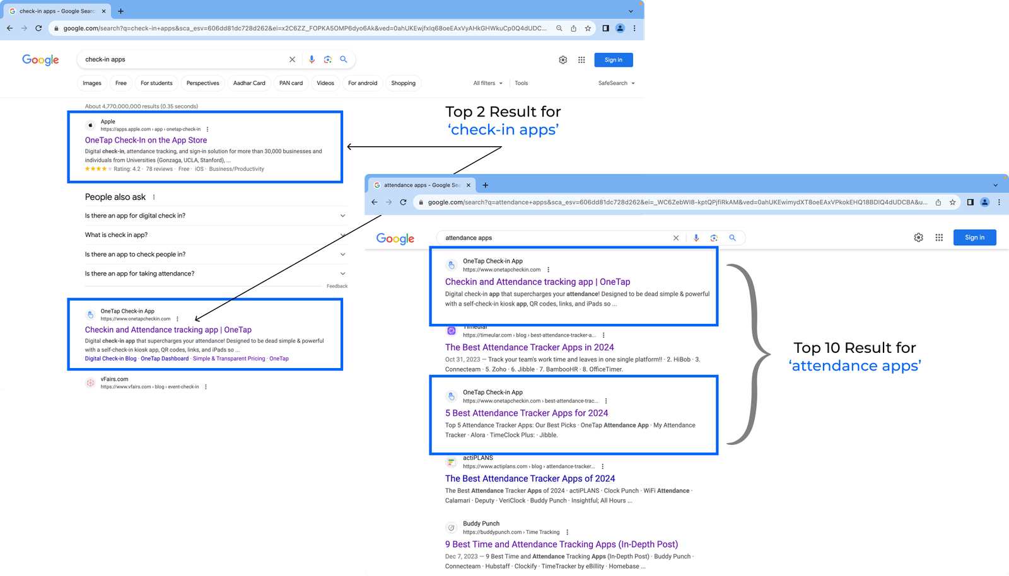Open 'The Best Attendance Tracker Apps in 2024' link
This screenshot has height=576, width=1009.
click(529, 347)
